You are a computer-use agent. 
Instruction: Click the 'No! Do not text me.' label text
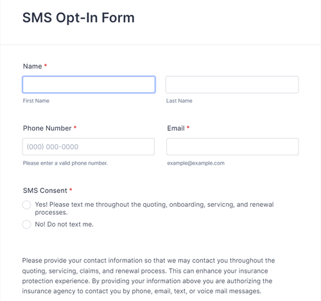tap(64, 224)
